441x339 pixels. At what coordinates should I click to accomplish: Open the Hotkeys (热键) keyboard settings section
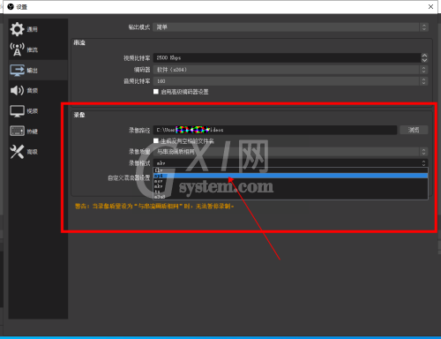[x=38, y=132]
